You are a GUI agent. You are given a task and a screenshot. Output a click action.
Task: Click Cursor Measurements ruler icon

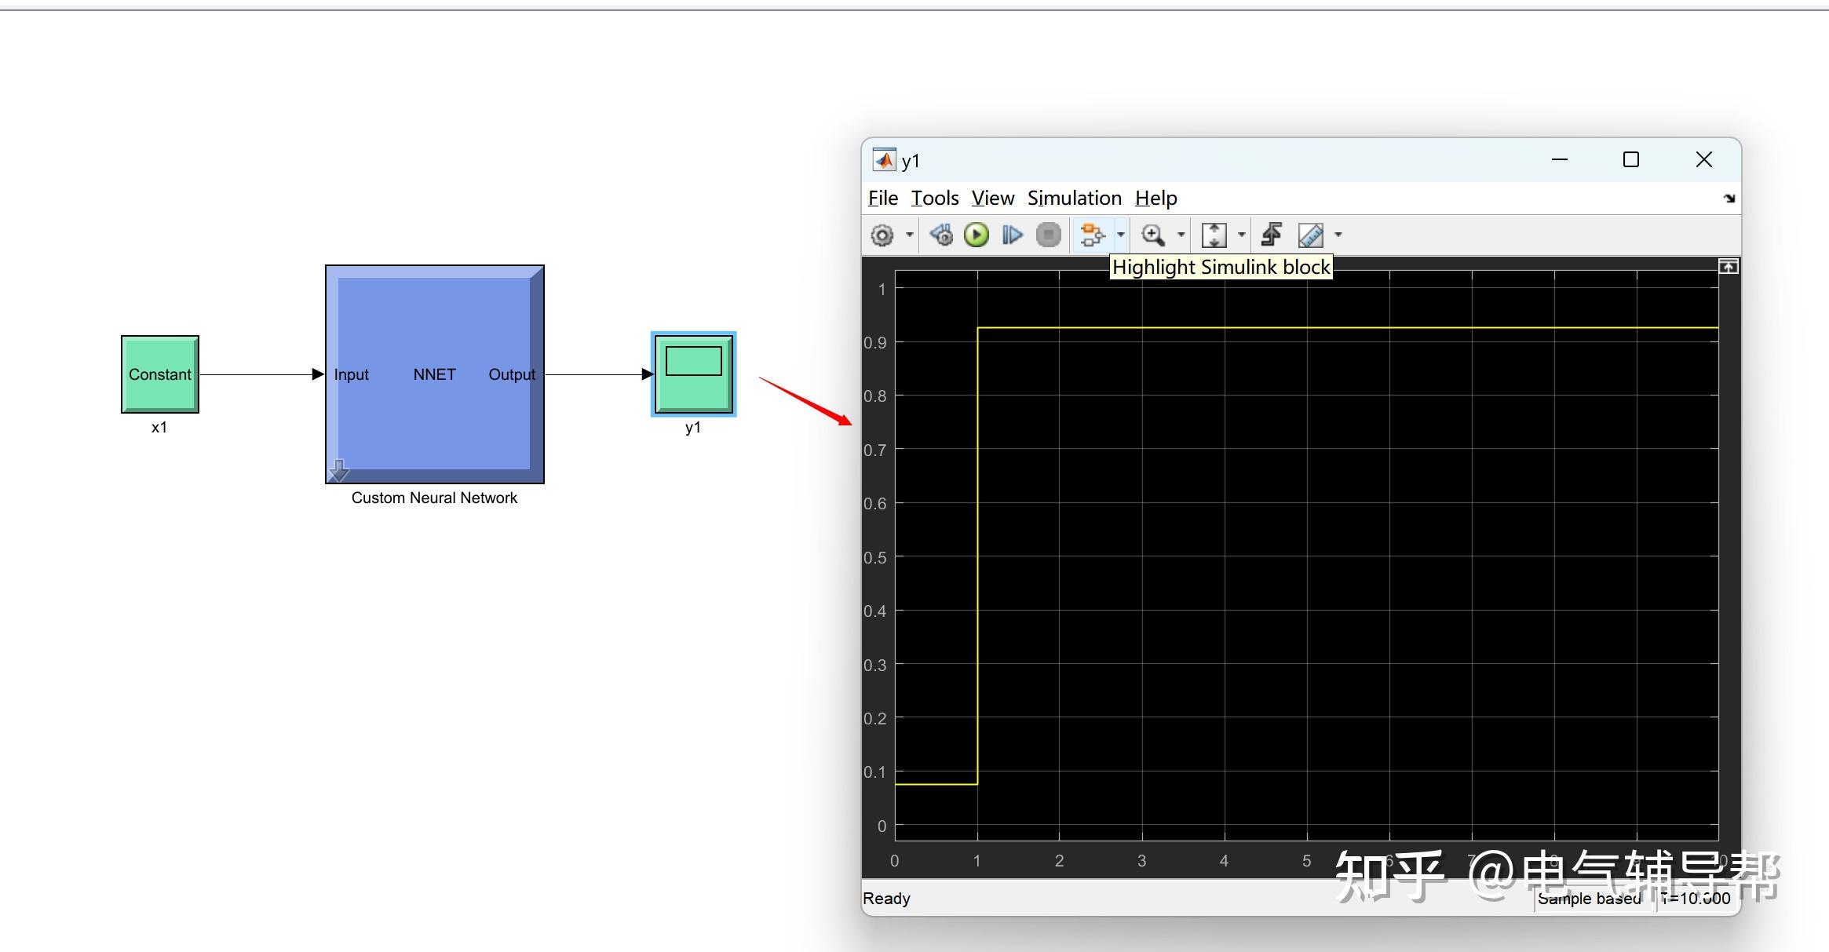(x=1311, y=235)
